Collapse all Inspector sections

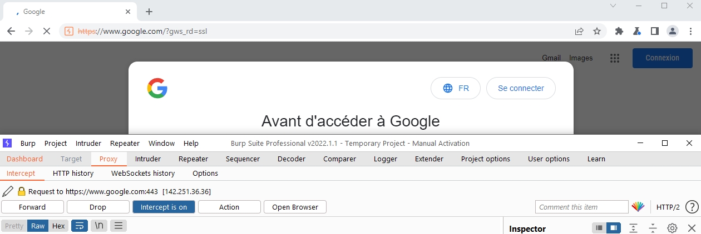[653, 228]
